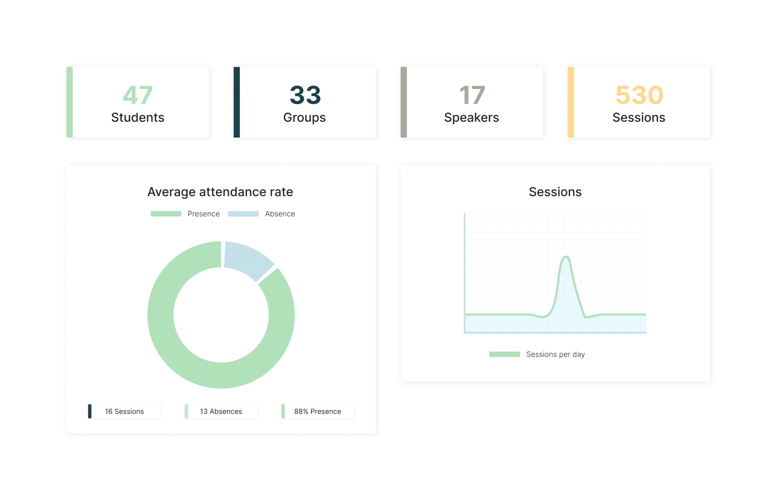Open the 47 Students card
Image resolution: width=777 pixels, height=500 pixels.
(x=138, y=102)
